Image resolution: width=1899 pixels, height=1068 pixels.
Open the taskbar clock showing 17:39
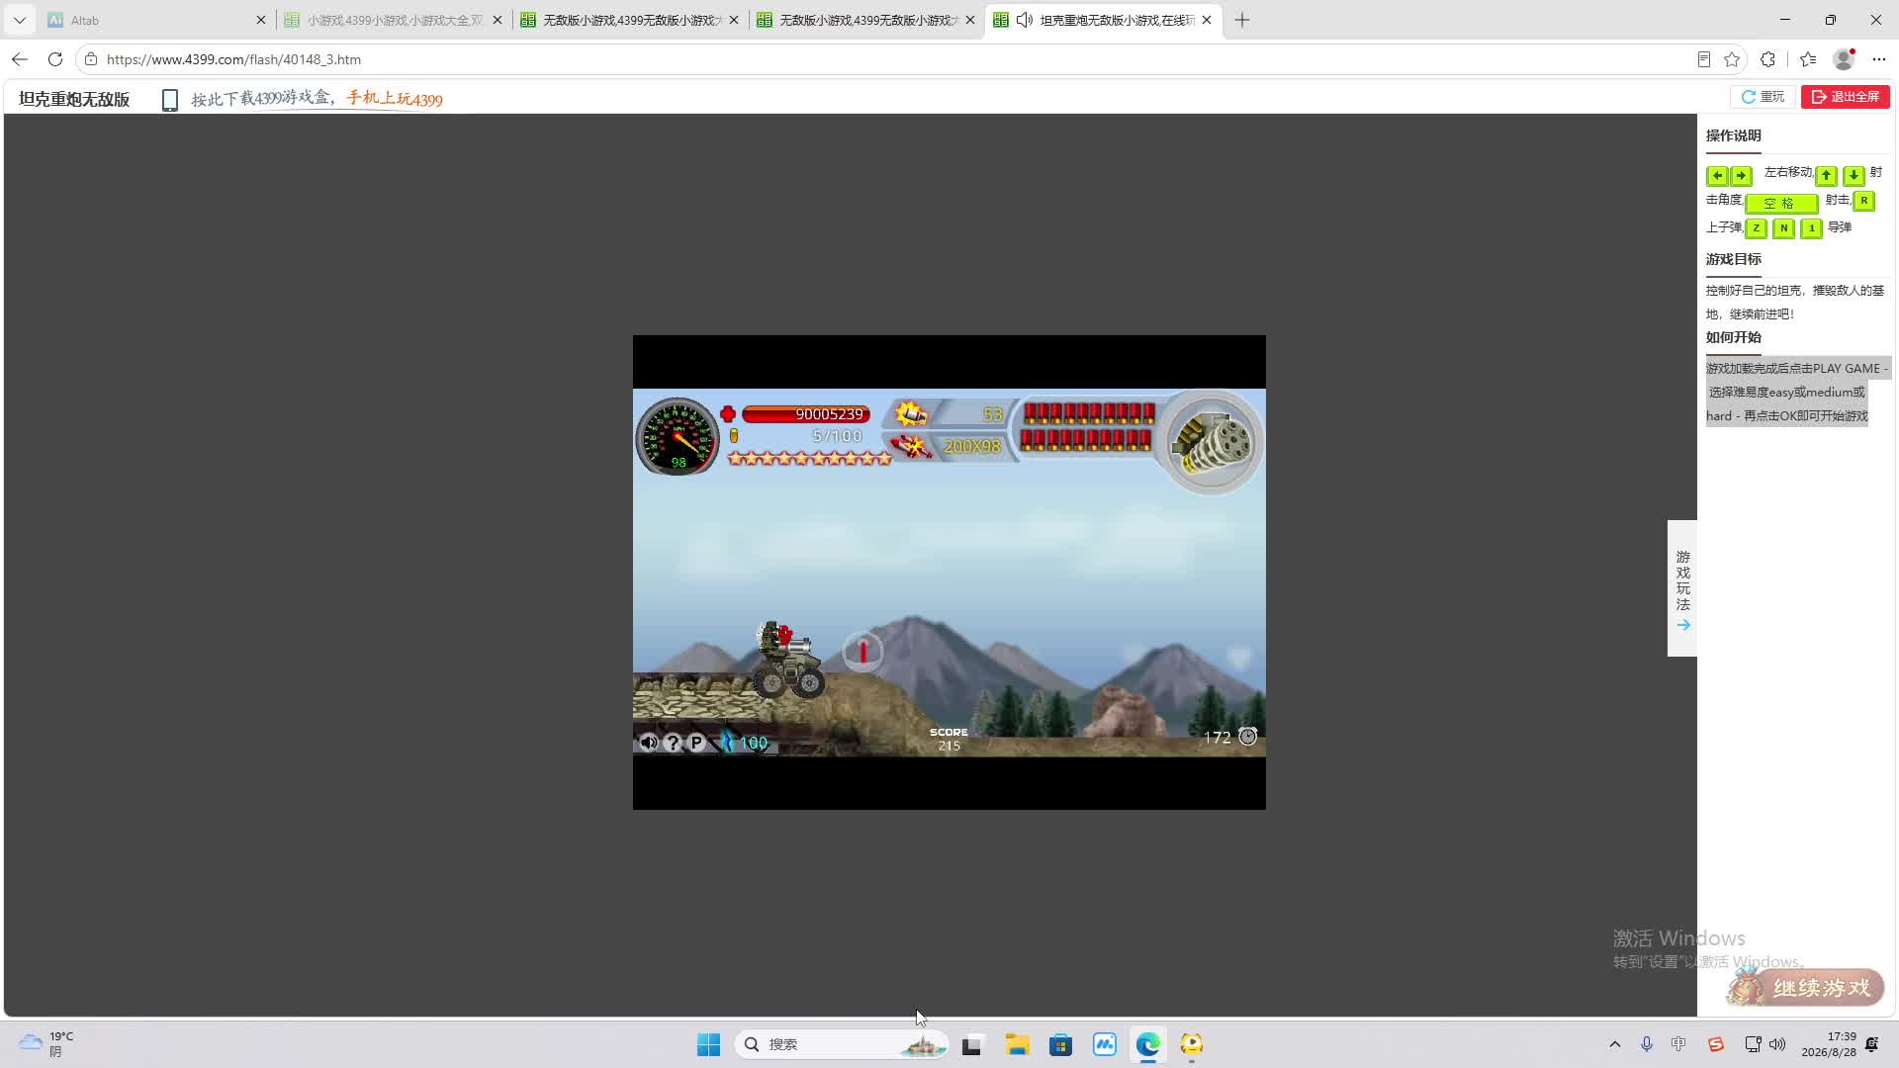pyautogui.click(x=1829, y=1044)
